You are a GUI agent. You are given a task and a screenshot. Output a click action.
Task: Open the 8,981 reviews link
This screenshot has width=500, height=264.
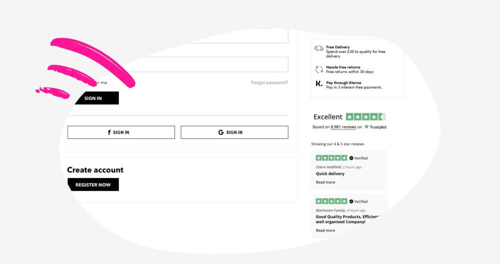pos(343,127)
